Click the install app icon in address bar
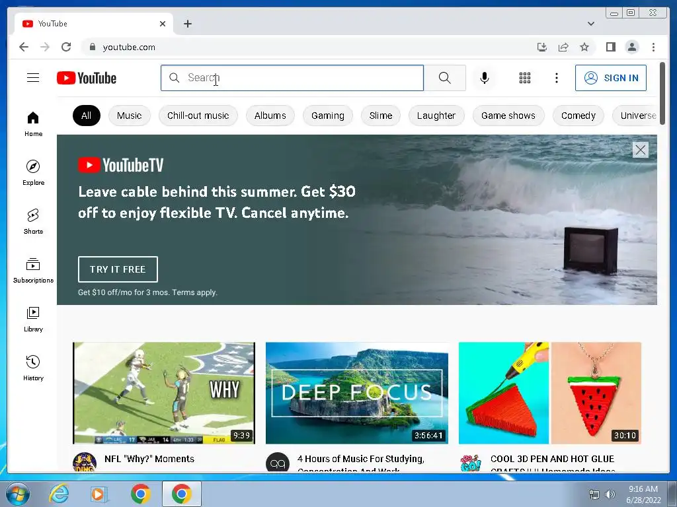 542,47
